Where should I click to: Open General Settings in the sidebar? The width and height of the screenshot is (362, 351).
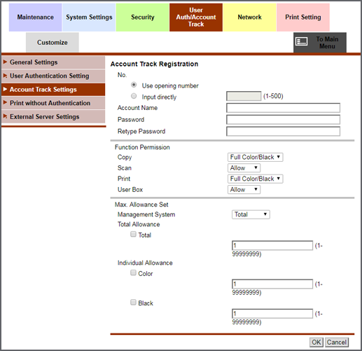point(53,62)
